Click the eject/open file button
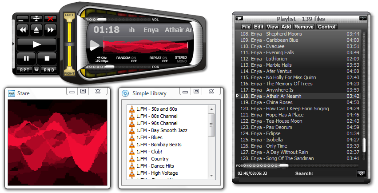Image resolution: width=378 pixels, height=193 pixels. pyautogui.click(x=36, y=30)
